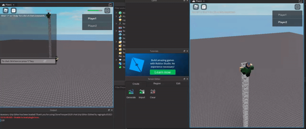Select Teams icon in Explorer tree
Screen dimensions: 306x129
click(120, 53)
